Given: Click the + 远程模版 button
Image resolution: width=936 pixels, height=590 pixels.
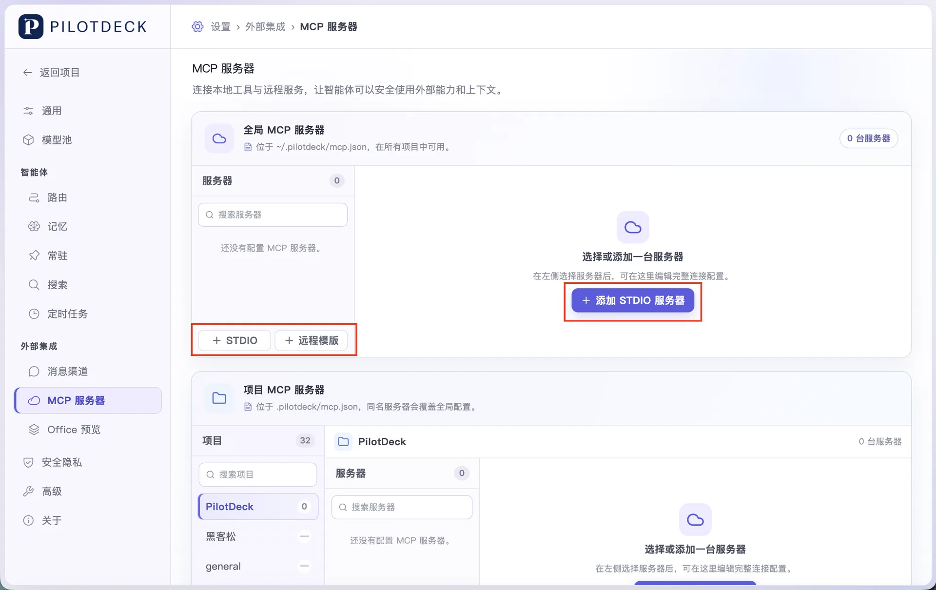Looking at the screenshot, I should [311, 340].
